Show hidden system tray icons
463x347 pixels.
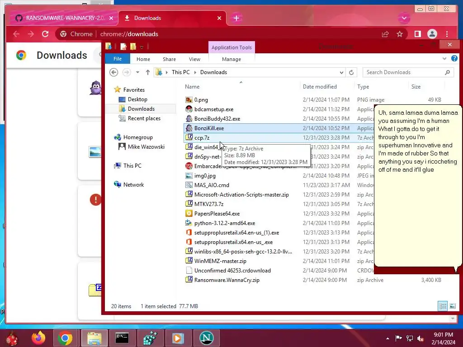pyautogui.click(x=387, y=338)
